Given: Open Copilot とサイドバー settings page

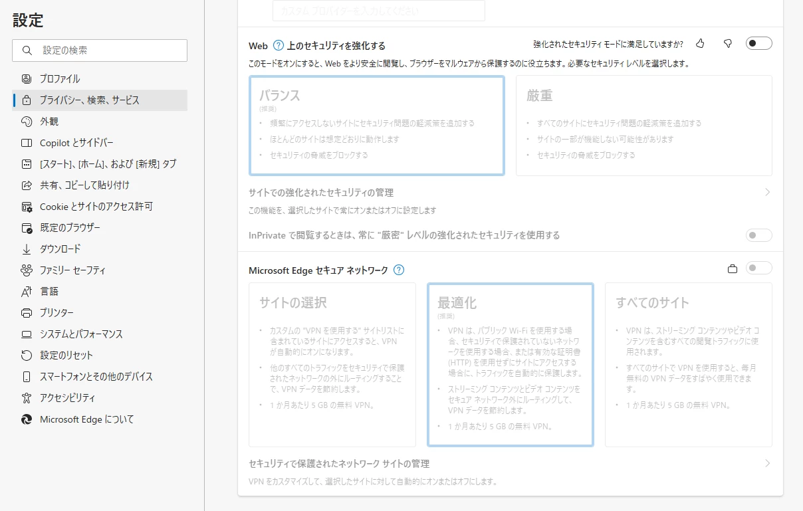Looking at the screenshot, I should 100,143.
